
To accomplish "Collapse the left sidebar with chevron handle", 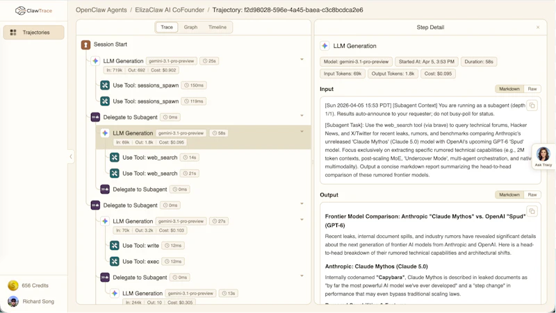I will point(71,157).
